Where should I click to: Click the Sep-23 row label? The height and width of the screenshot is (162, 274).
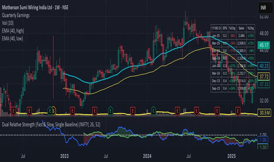coord(216,88)
